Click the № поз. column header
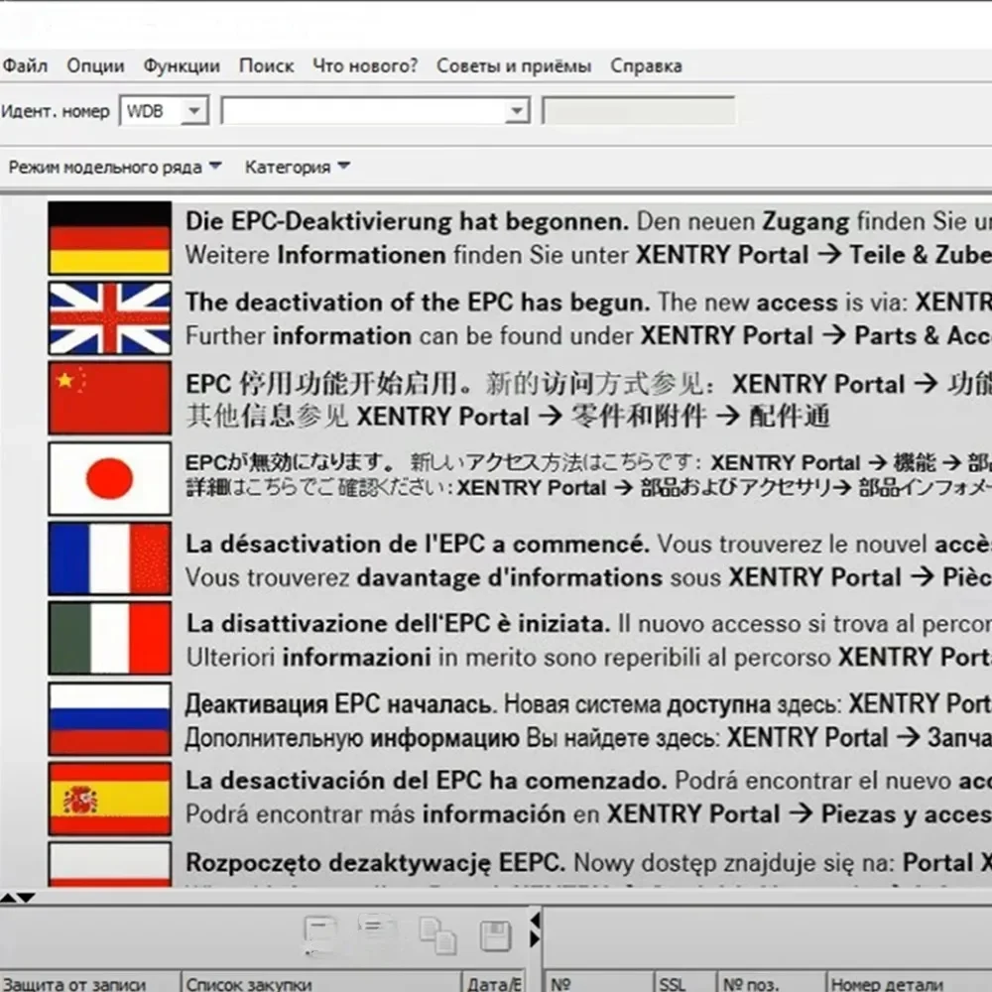Viewport: 992px width, 992px height. point(771,982)
